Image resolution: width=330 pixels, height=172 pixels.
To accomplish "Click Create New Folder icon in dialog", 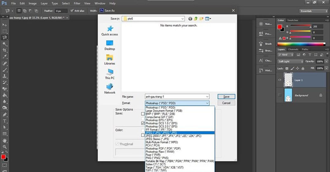I will pyautogui.click(x=201, y=19).
